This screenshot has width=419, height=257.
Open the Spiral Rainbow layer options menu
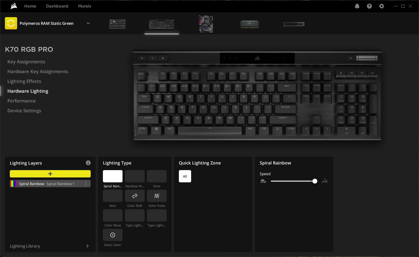(86, 184)
